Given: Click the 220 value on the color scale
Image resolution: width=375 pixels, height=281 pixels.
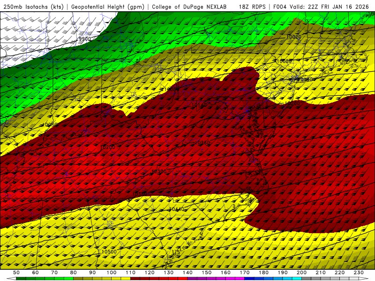Looking at the screenshot, I should [x=339, y=273].
